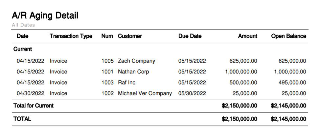Viewport: 317px width, 136px height.
Task: Click the Due Date column header
Action: point(190,36)
